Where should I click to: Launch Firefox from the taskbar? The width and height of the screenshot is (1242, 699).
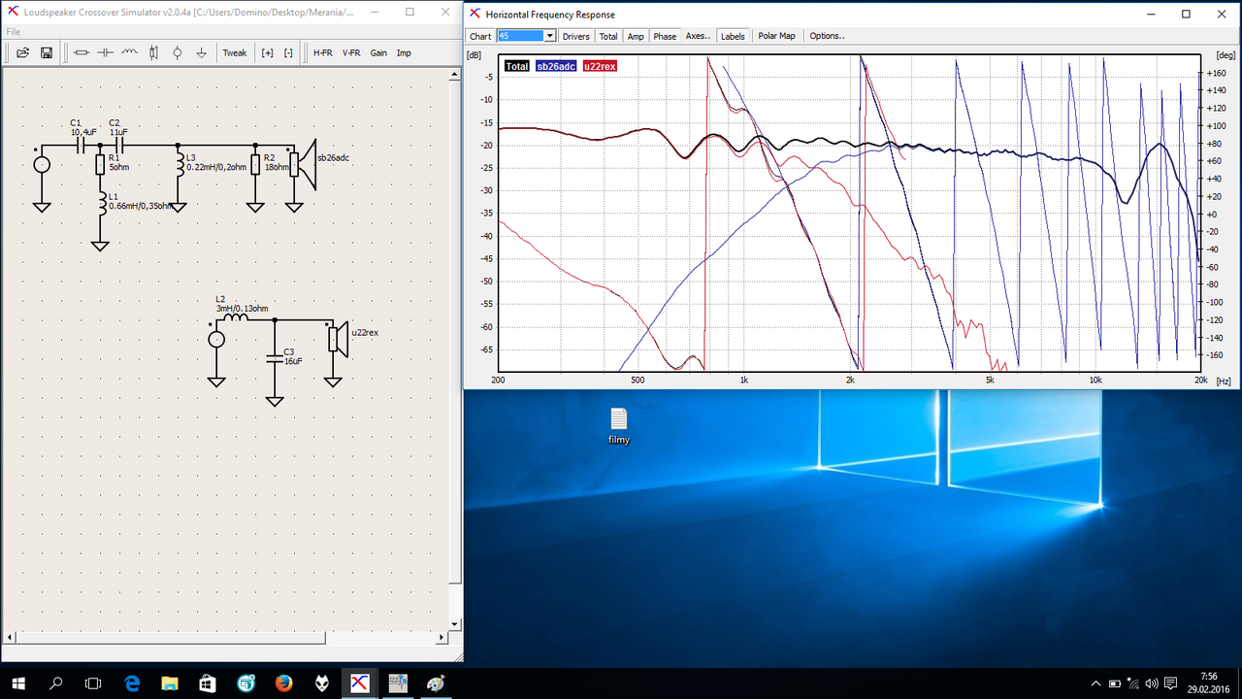click(x=284, y=683)
